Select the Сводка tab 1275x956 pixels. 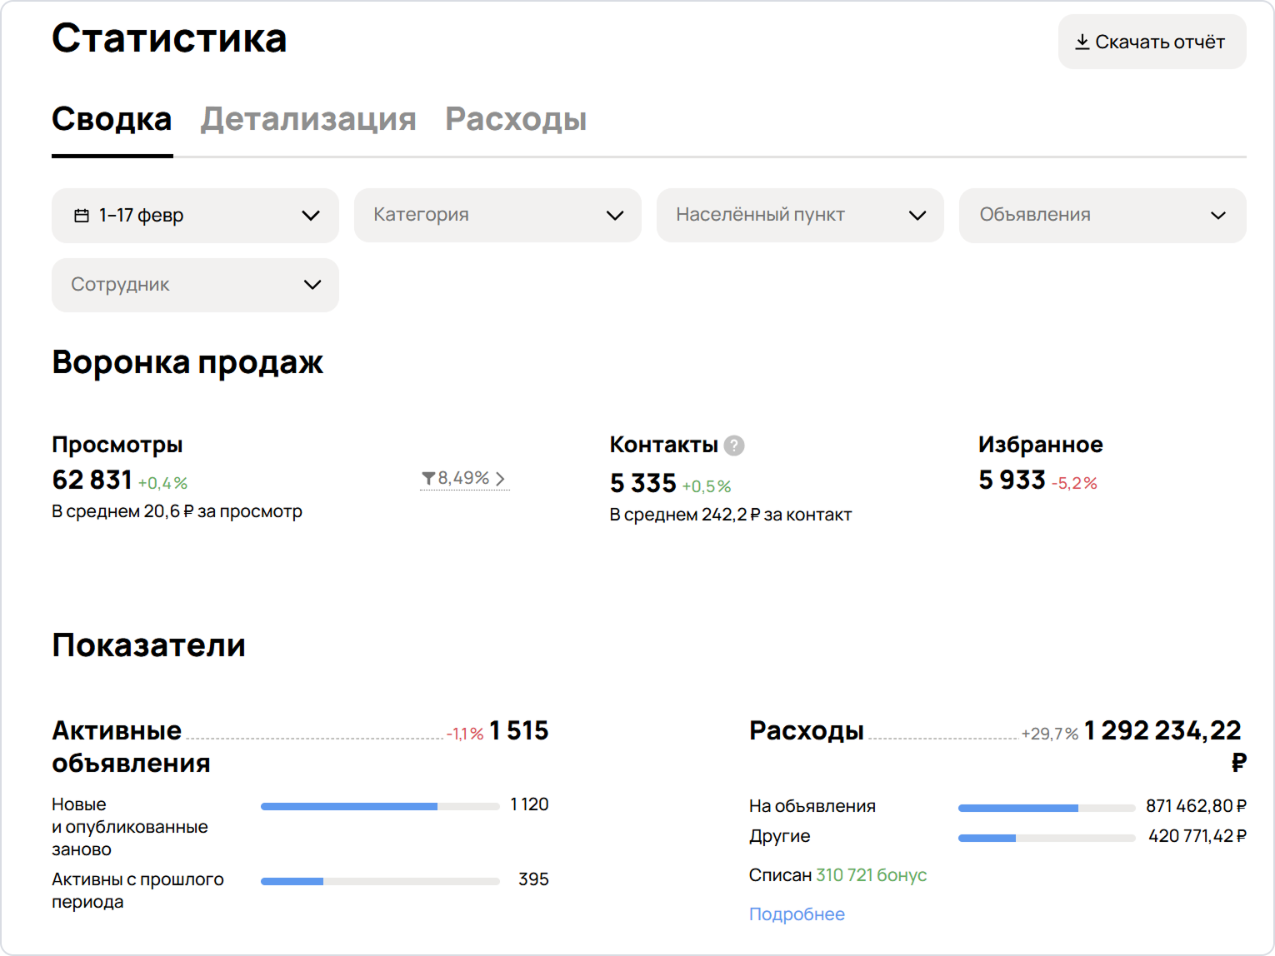(x=112, y=119)
